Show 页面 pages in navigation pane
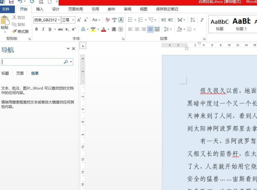 [x=20, y=73]
